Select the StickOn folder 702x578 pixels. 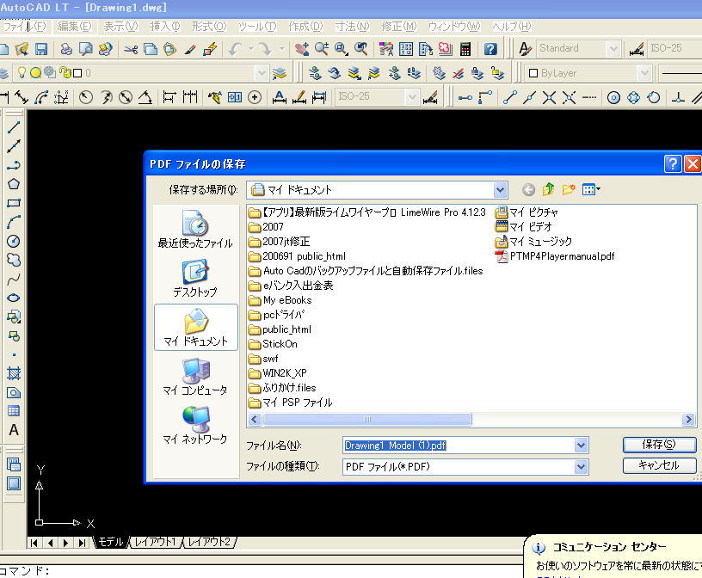273,344
